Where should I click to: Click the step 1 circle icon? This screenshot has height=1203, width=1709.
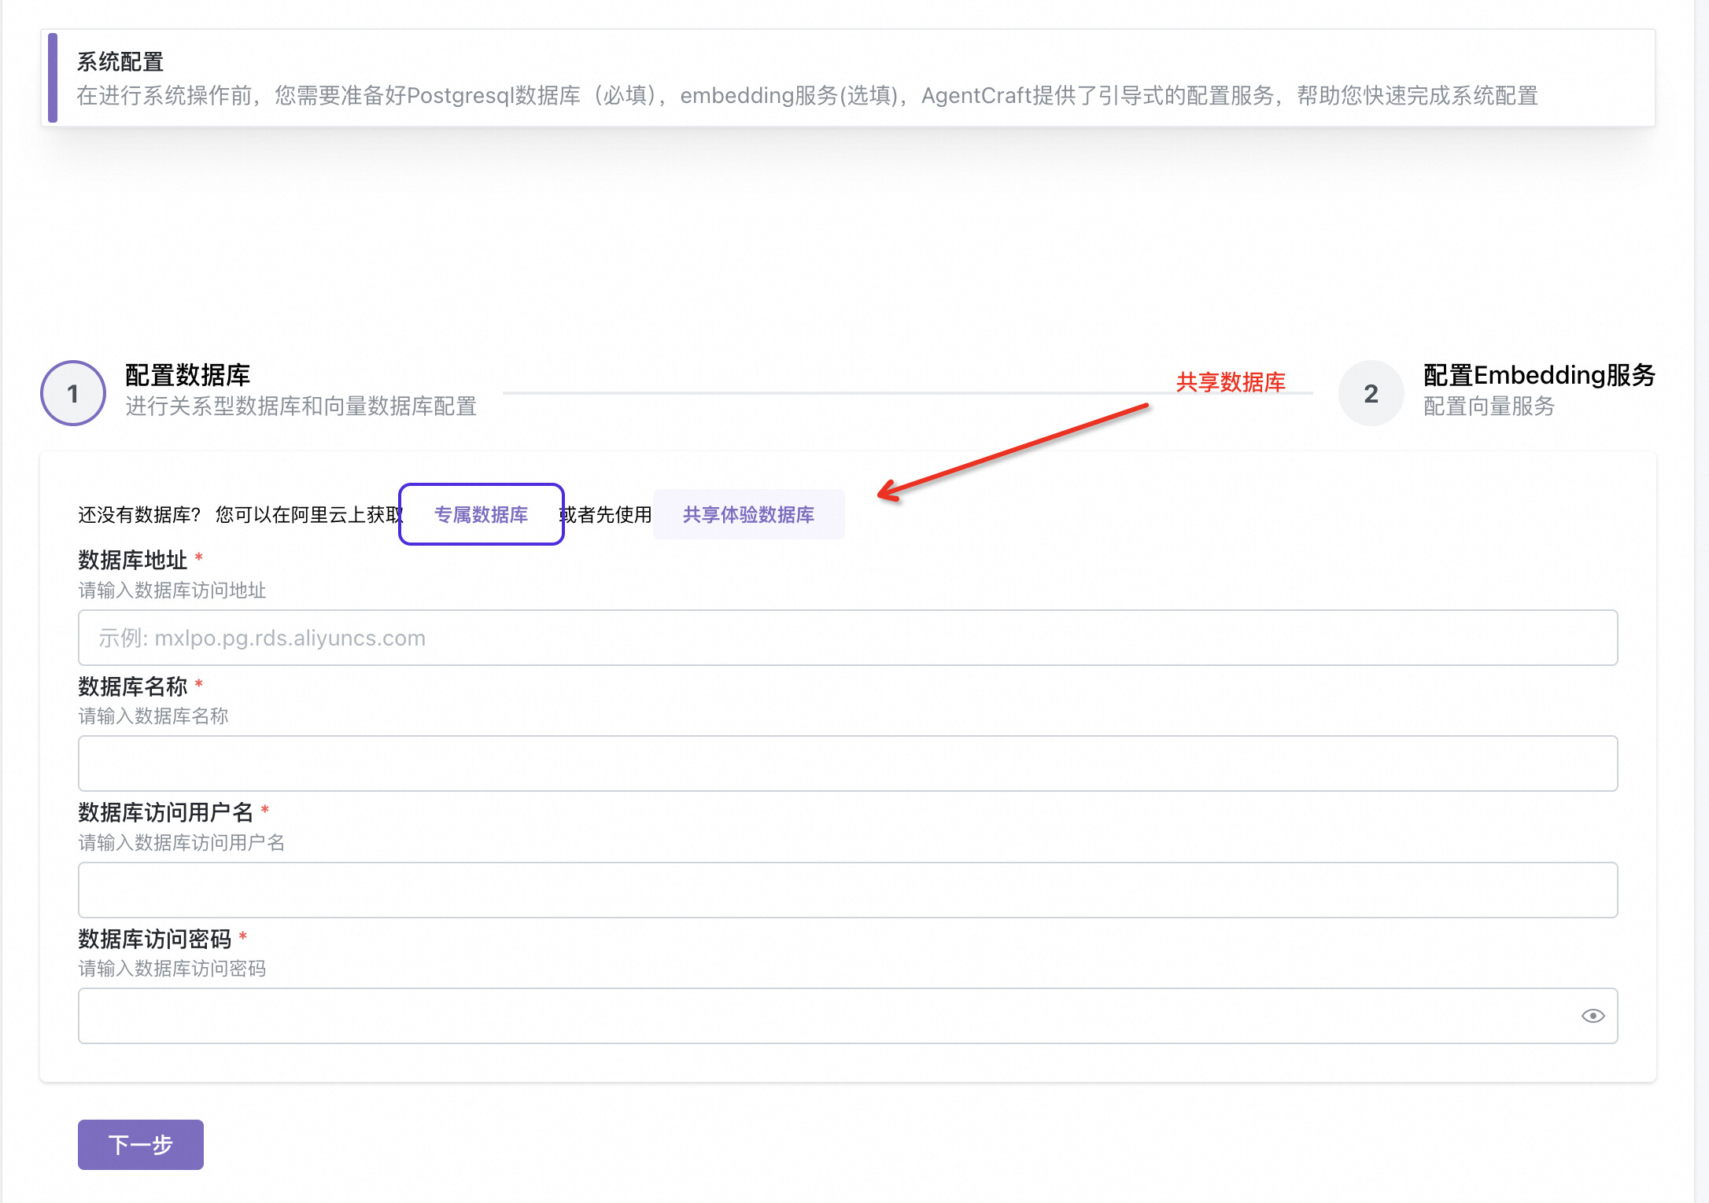tap(73, 393)
